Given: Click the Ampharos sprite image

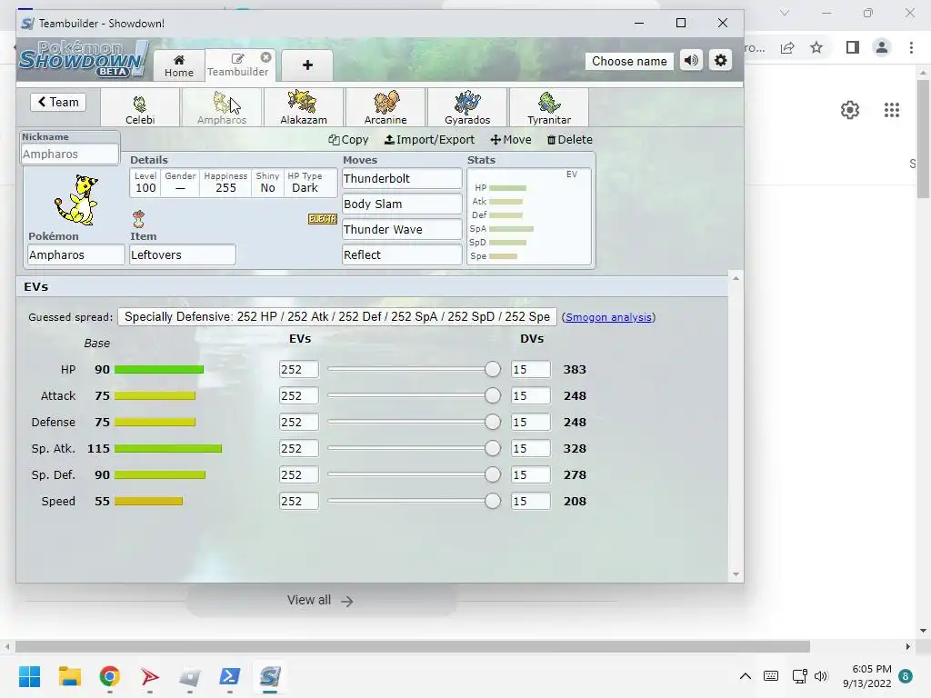Looking at the screenshot, I should point(76,199).
